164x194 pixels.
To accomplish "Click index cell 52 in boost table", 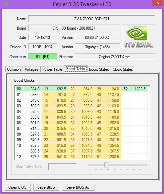I will pos(126,89).
